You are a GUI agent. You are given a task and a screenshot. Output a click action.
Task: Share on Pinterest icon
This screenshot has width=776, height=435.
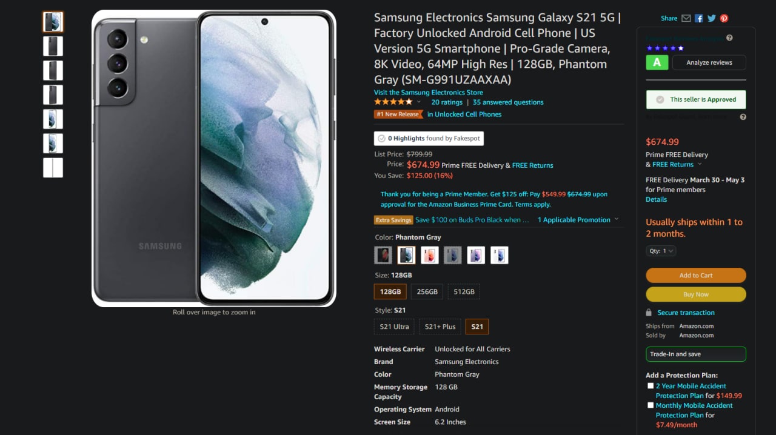[x=724, y=18]
